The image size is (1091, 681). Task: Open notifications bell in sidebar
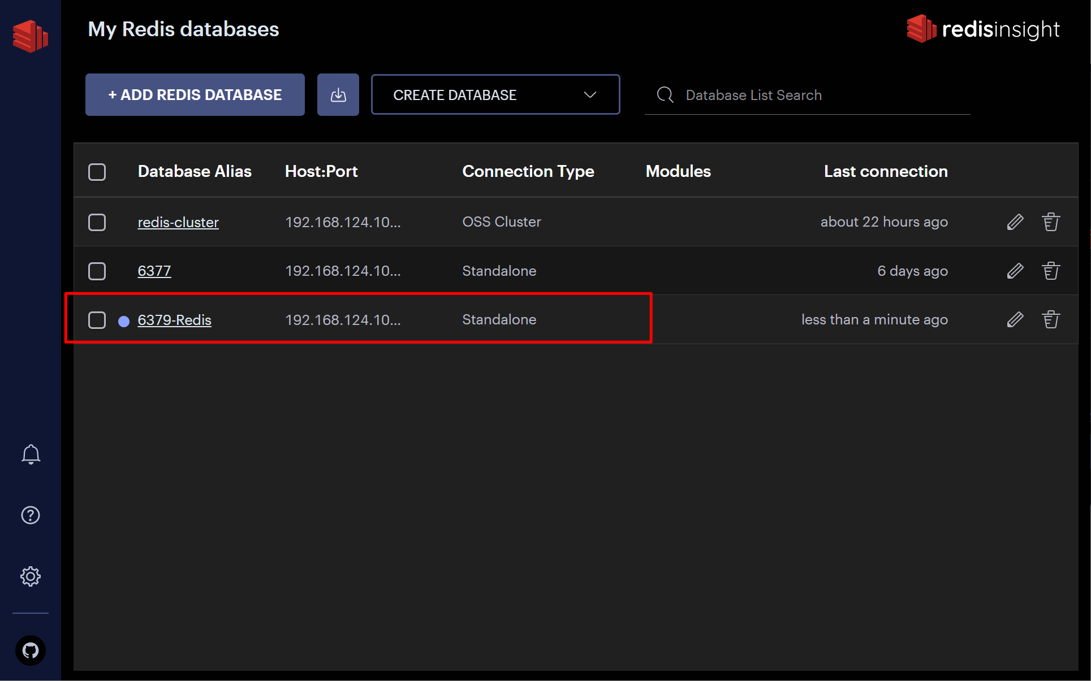coord(31,454)
